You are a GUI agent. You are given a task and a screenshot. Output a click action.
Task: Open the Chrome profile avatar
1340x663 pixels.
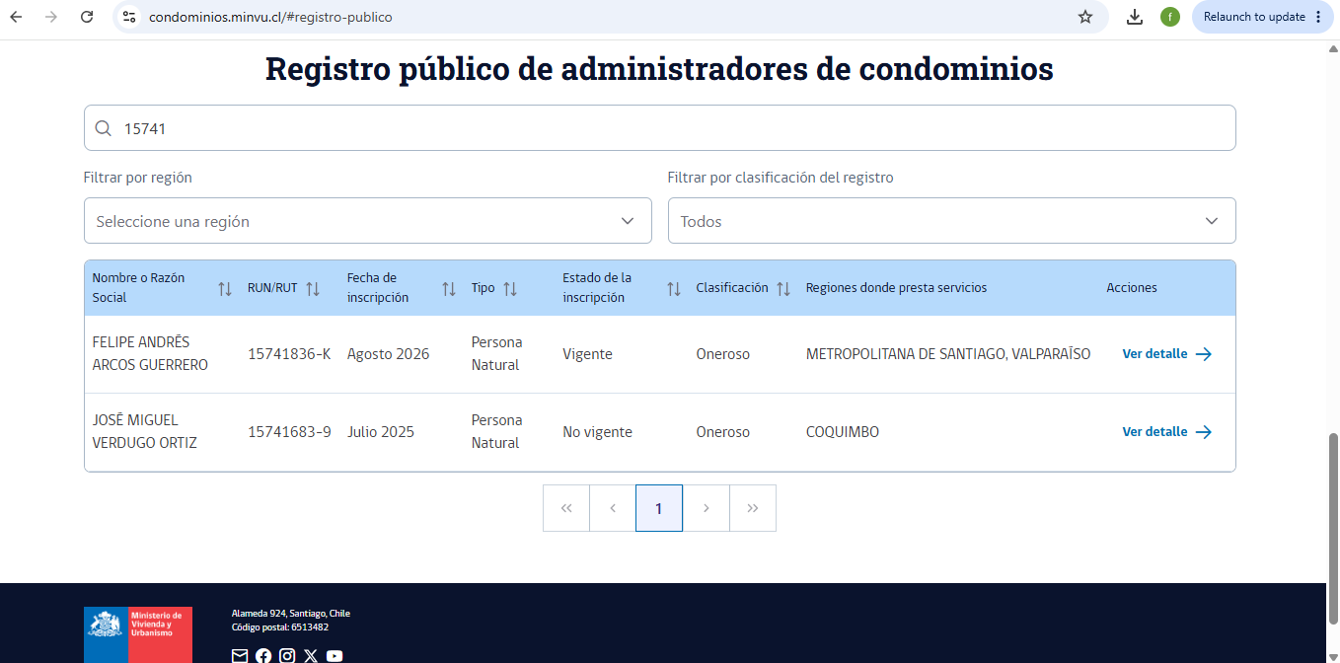pos(1170,17)
